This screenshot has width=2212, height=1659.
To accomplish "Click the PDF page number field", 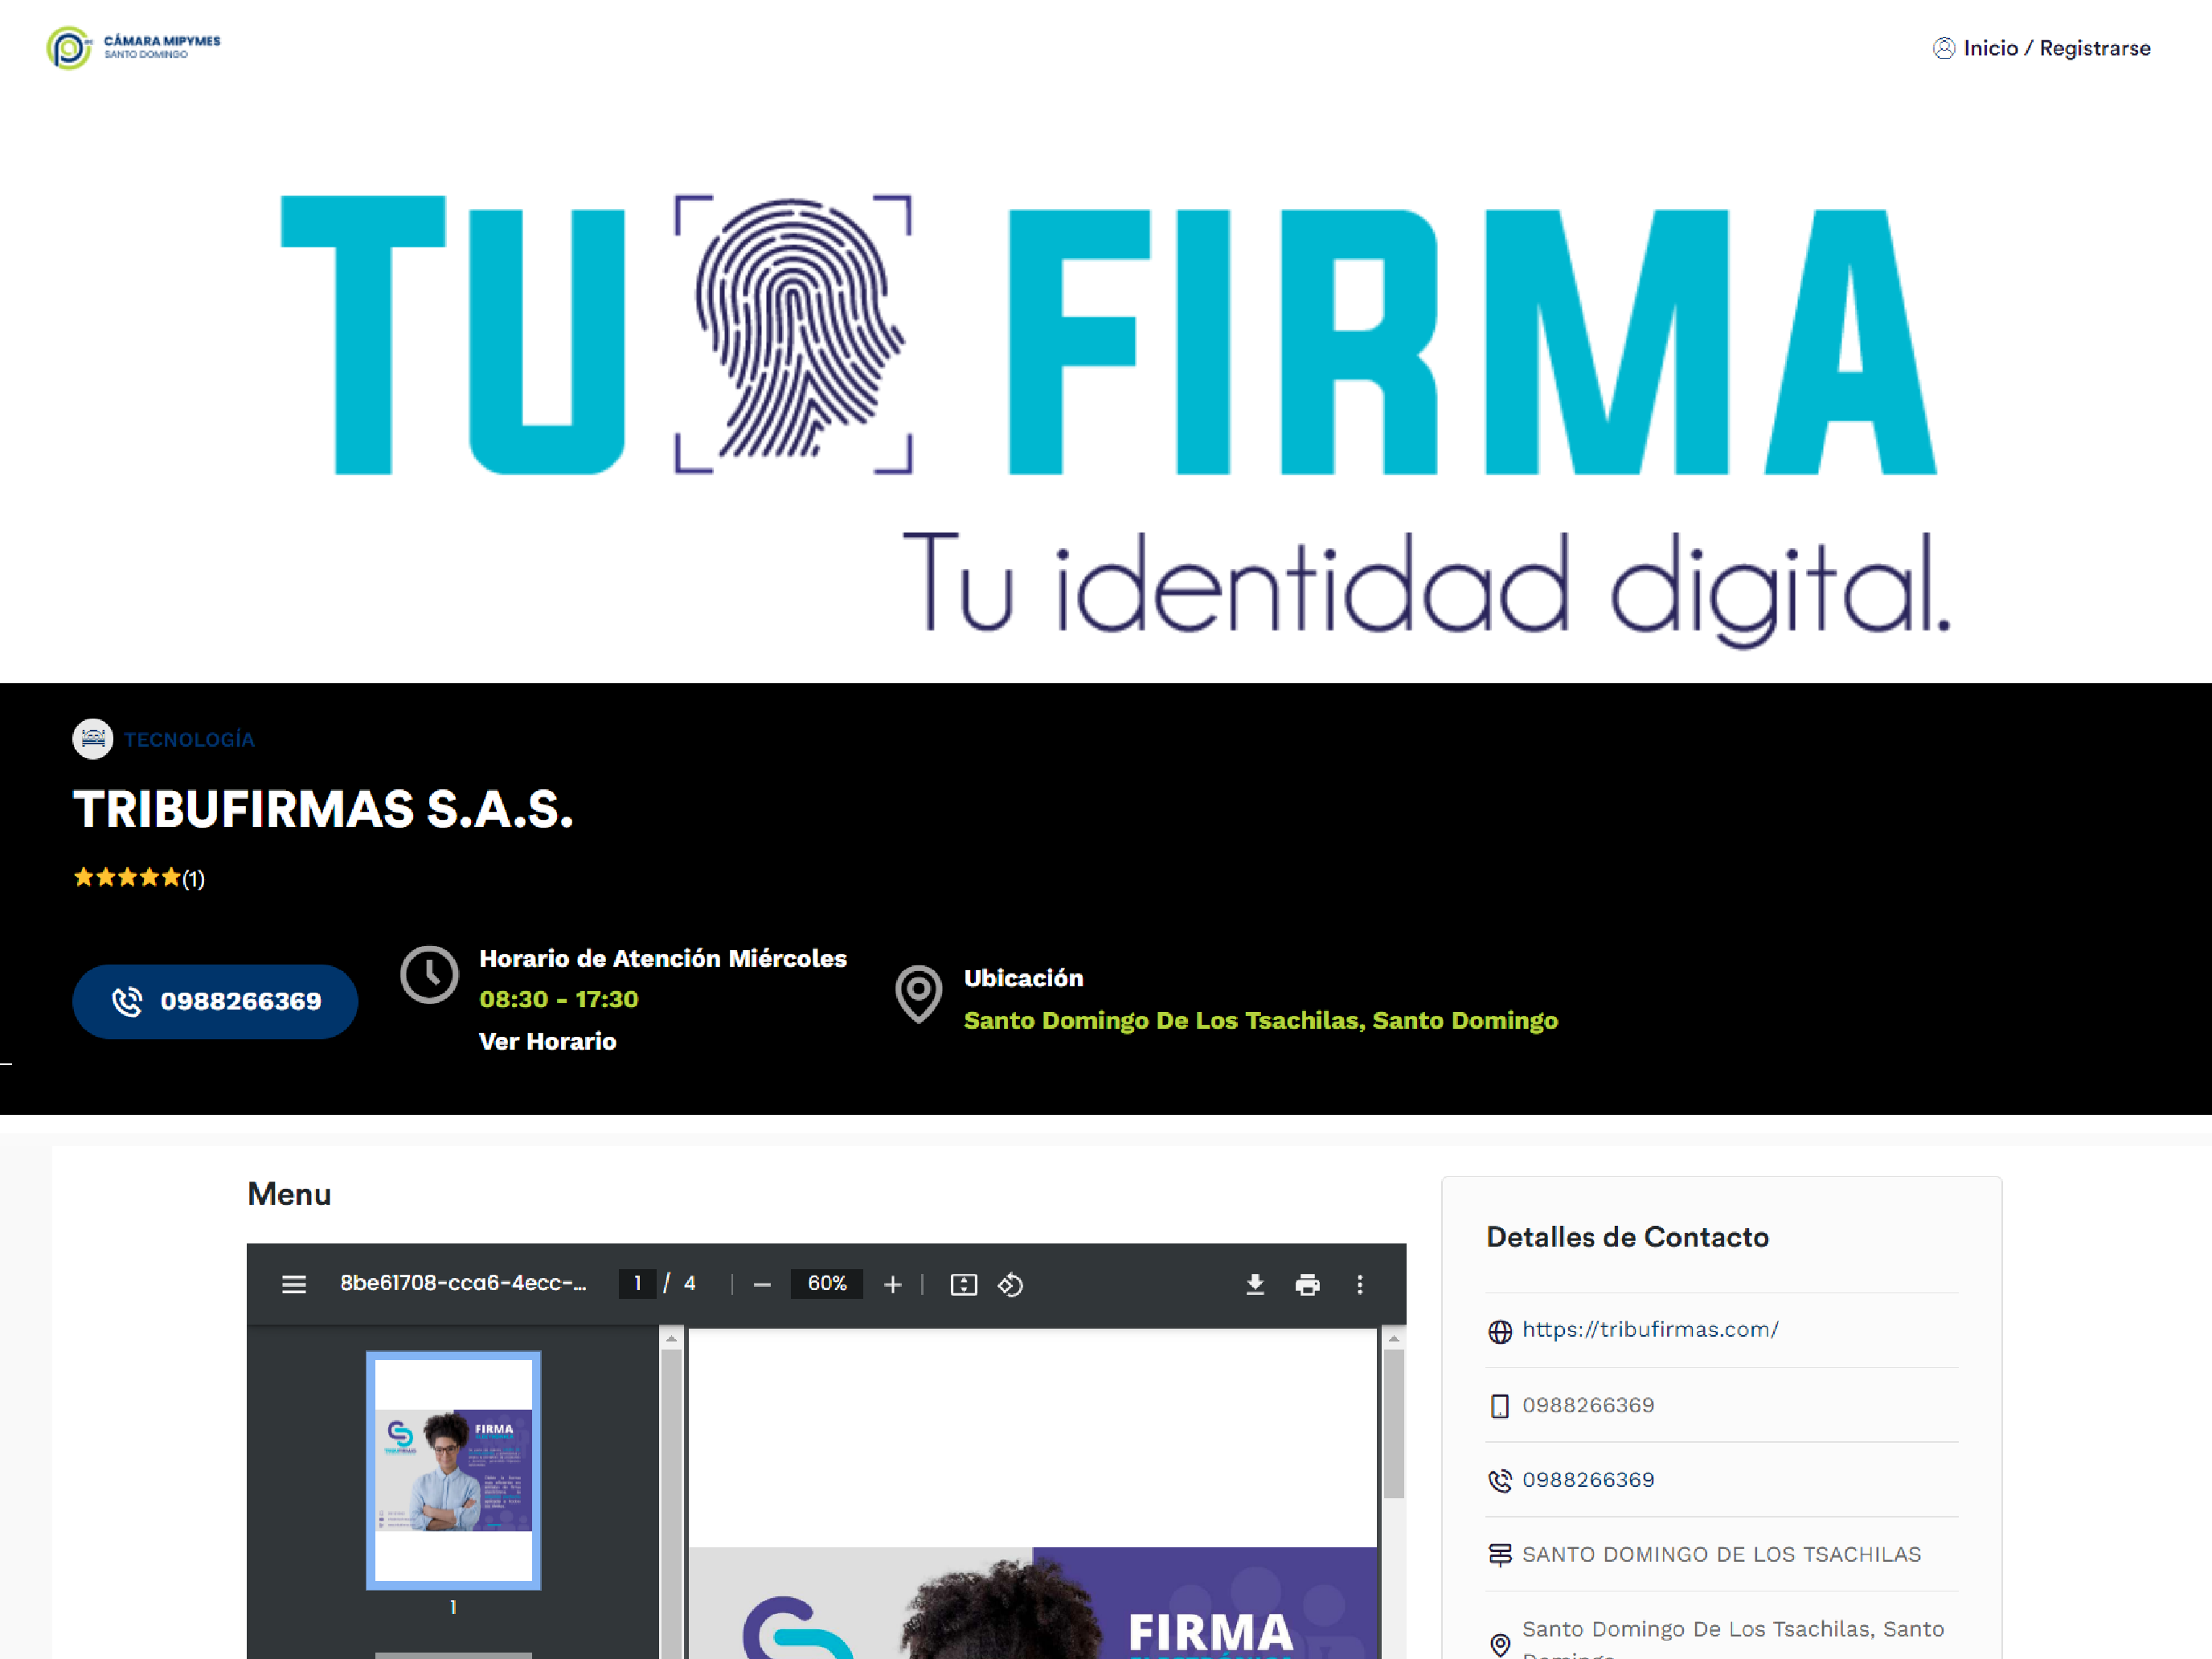I will pyautogui.click(x=637, y=1283).
